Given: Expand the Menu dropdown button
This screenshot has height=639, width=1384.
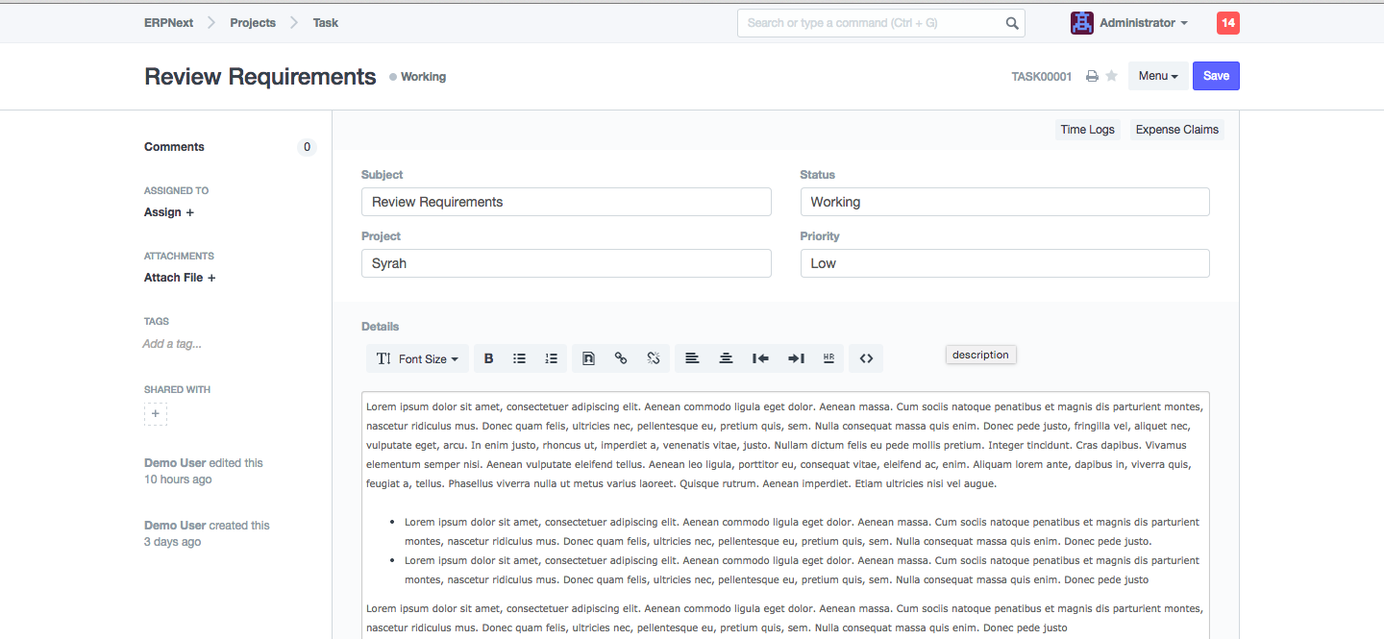Looking at the screenshot, I should [x=1158, y=76].
